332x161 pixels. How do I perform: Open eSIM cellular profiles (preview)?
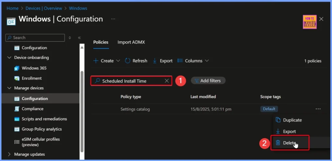[x=41, y=142]
